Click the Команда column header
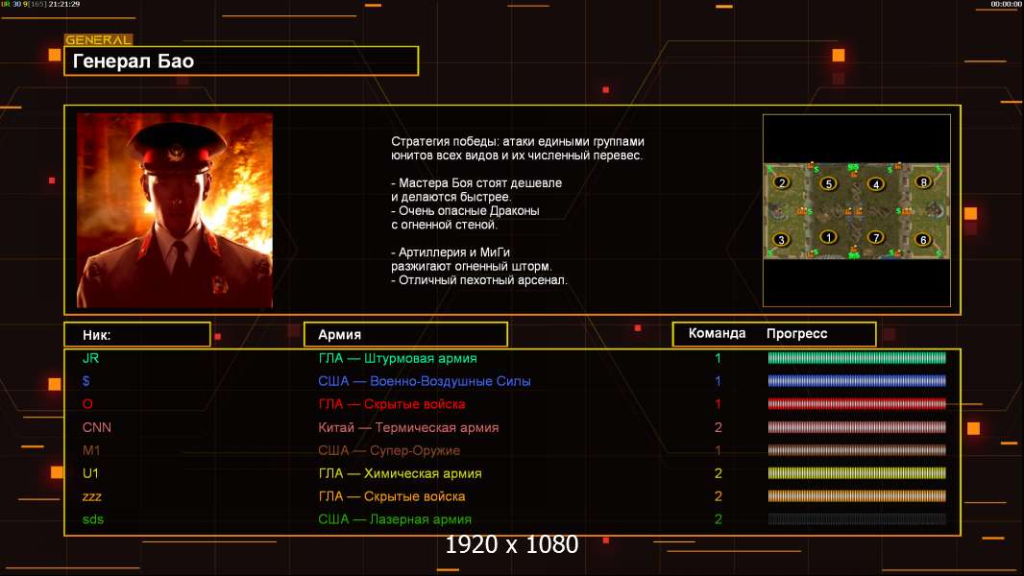Viewport: 1024px width, 576px height. [x=717, y=333]
